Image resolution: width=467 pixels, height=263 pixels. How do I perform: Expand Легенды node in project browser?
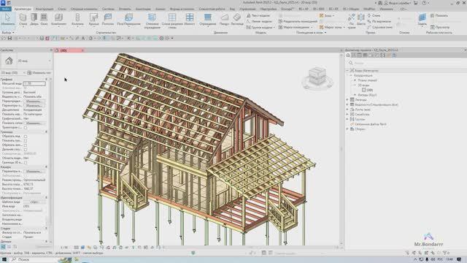347,100
